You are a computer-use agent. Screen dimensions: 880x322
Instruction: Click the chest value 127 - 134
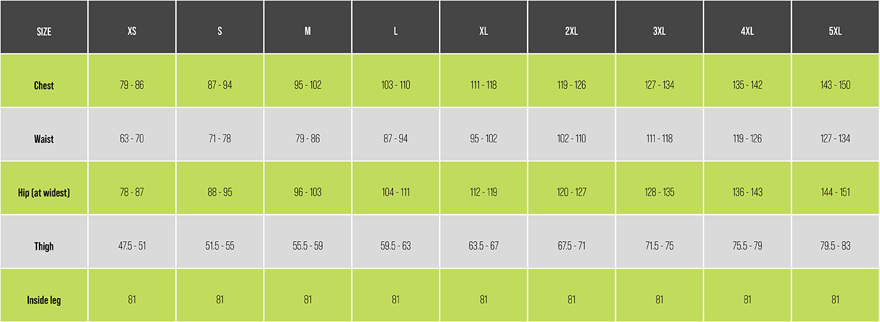tap(660, 85)
